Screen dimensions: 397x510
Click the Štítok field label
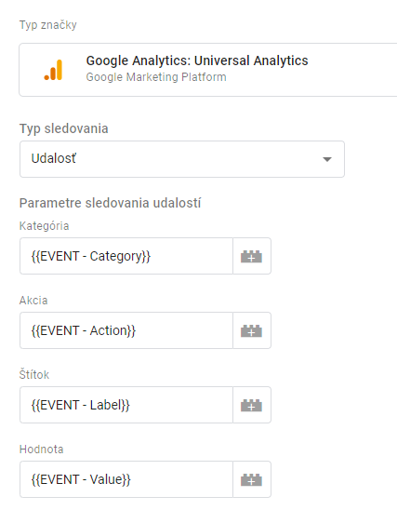(34, 374)
